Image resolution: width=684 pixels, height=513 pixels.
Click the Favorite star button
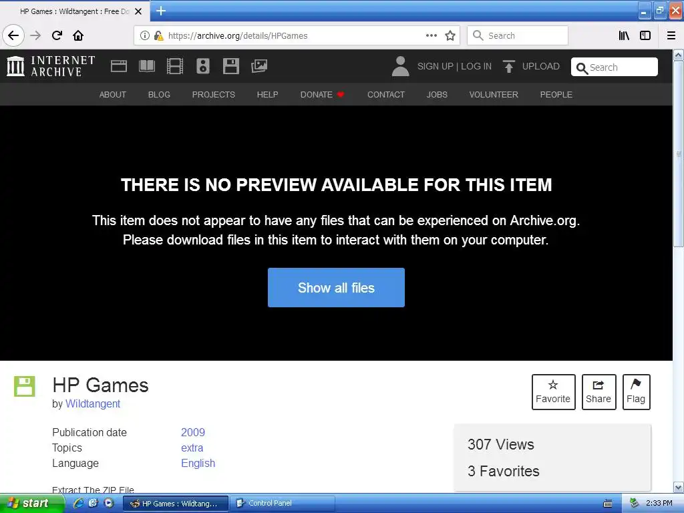(554, 391)
